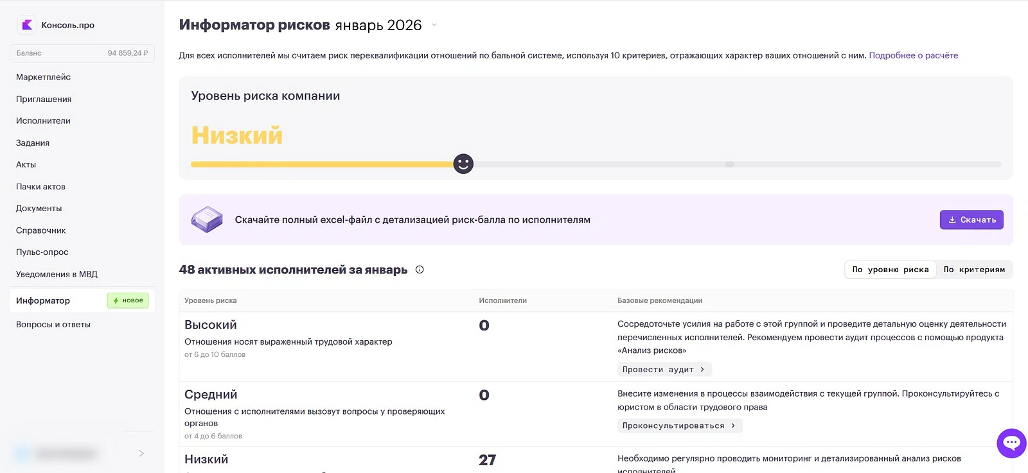This screenshot has height=473, width=1028.
Task: Expand the month selector next to январь 2026
Action: [434, 25]
